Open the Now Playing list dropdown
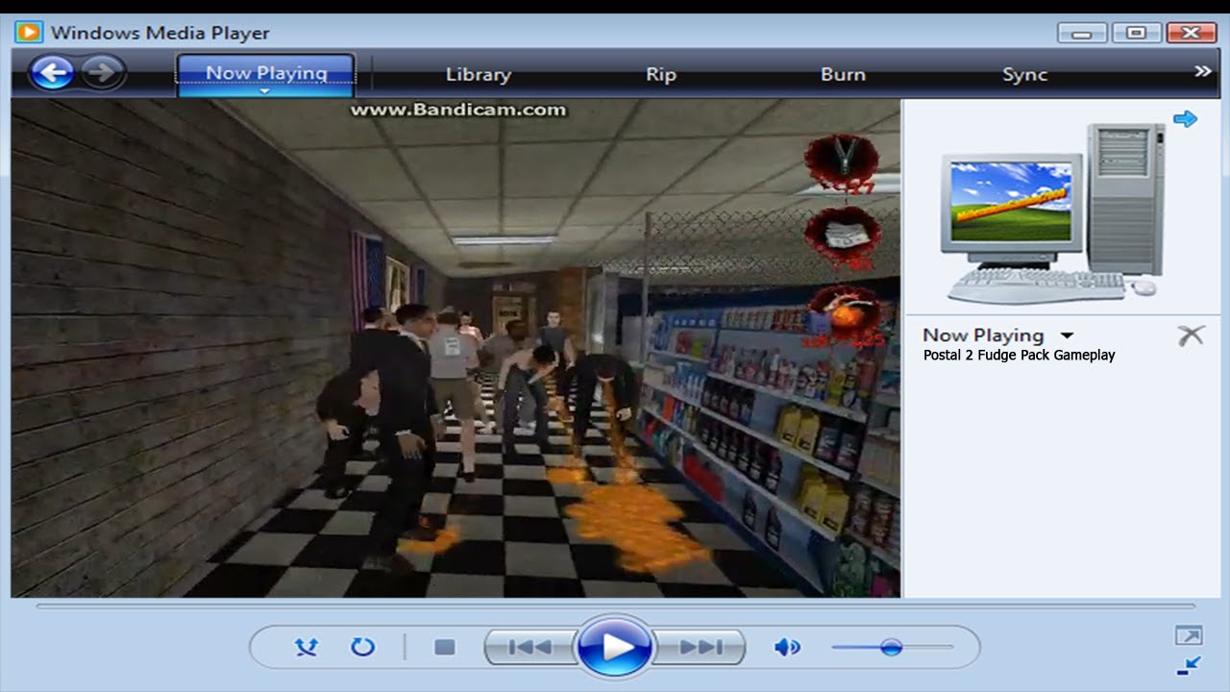Image resolution: width=1230 pixels, height=692 pixels. pyautogui.click(x=1067, y=335)
